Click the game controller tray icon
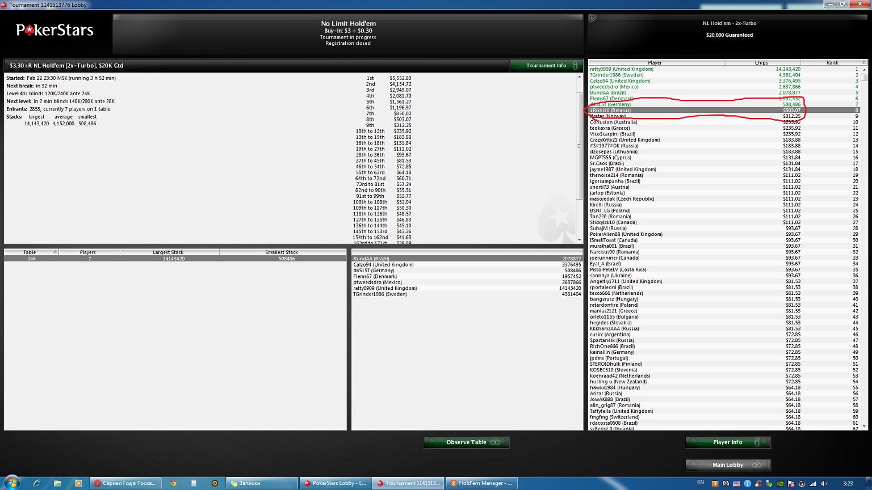This screenshot has height=490, width=872. pyautogui.click(x=726, y=484)
